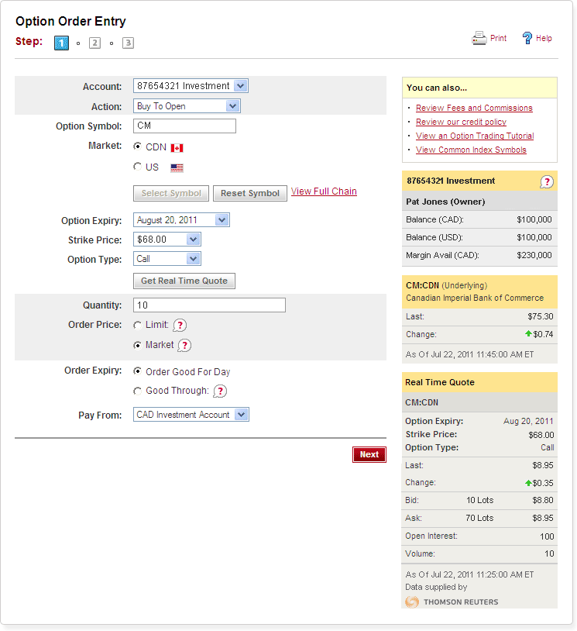Click 'Canadian Imperial Bank of Commerce' text
Image resolution: width=577 pixels, height=631 pixels.
point(475,298)
